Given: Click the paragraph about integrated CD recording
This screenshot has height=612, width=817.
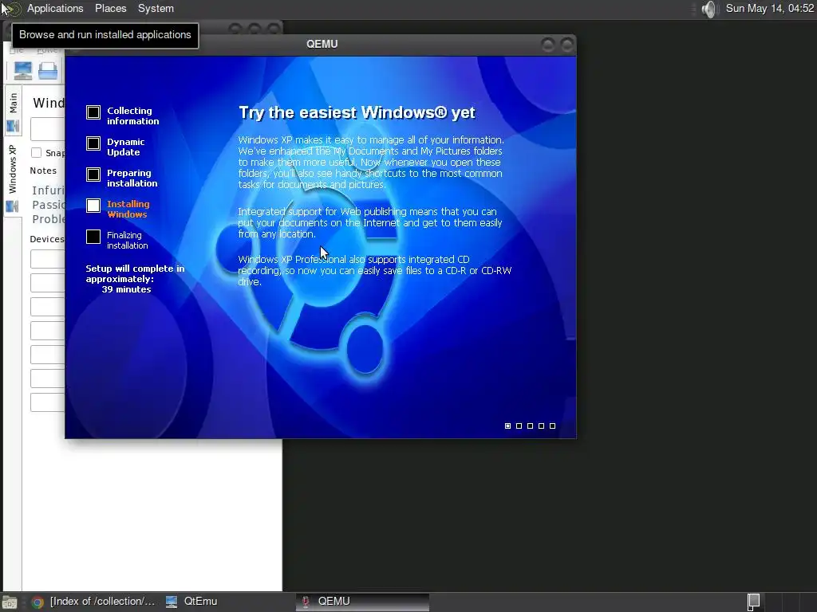Looking at the screenshot, I should (x=375, y=271).
